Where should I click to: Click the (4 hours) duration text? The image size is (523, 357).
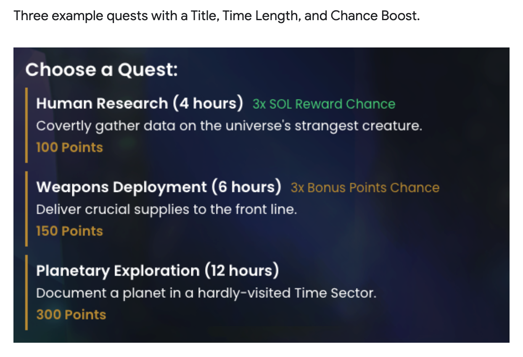[208, 103]
